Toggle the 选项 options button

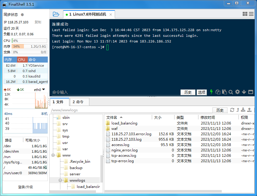(201, 92)
